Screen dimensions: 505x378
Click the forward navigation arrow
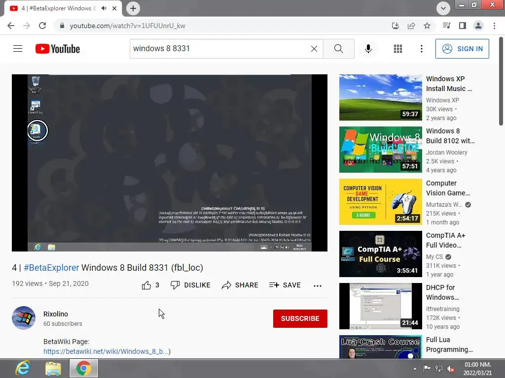(x=27, y=26)
